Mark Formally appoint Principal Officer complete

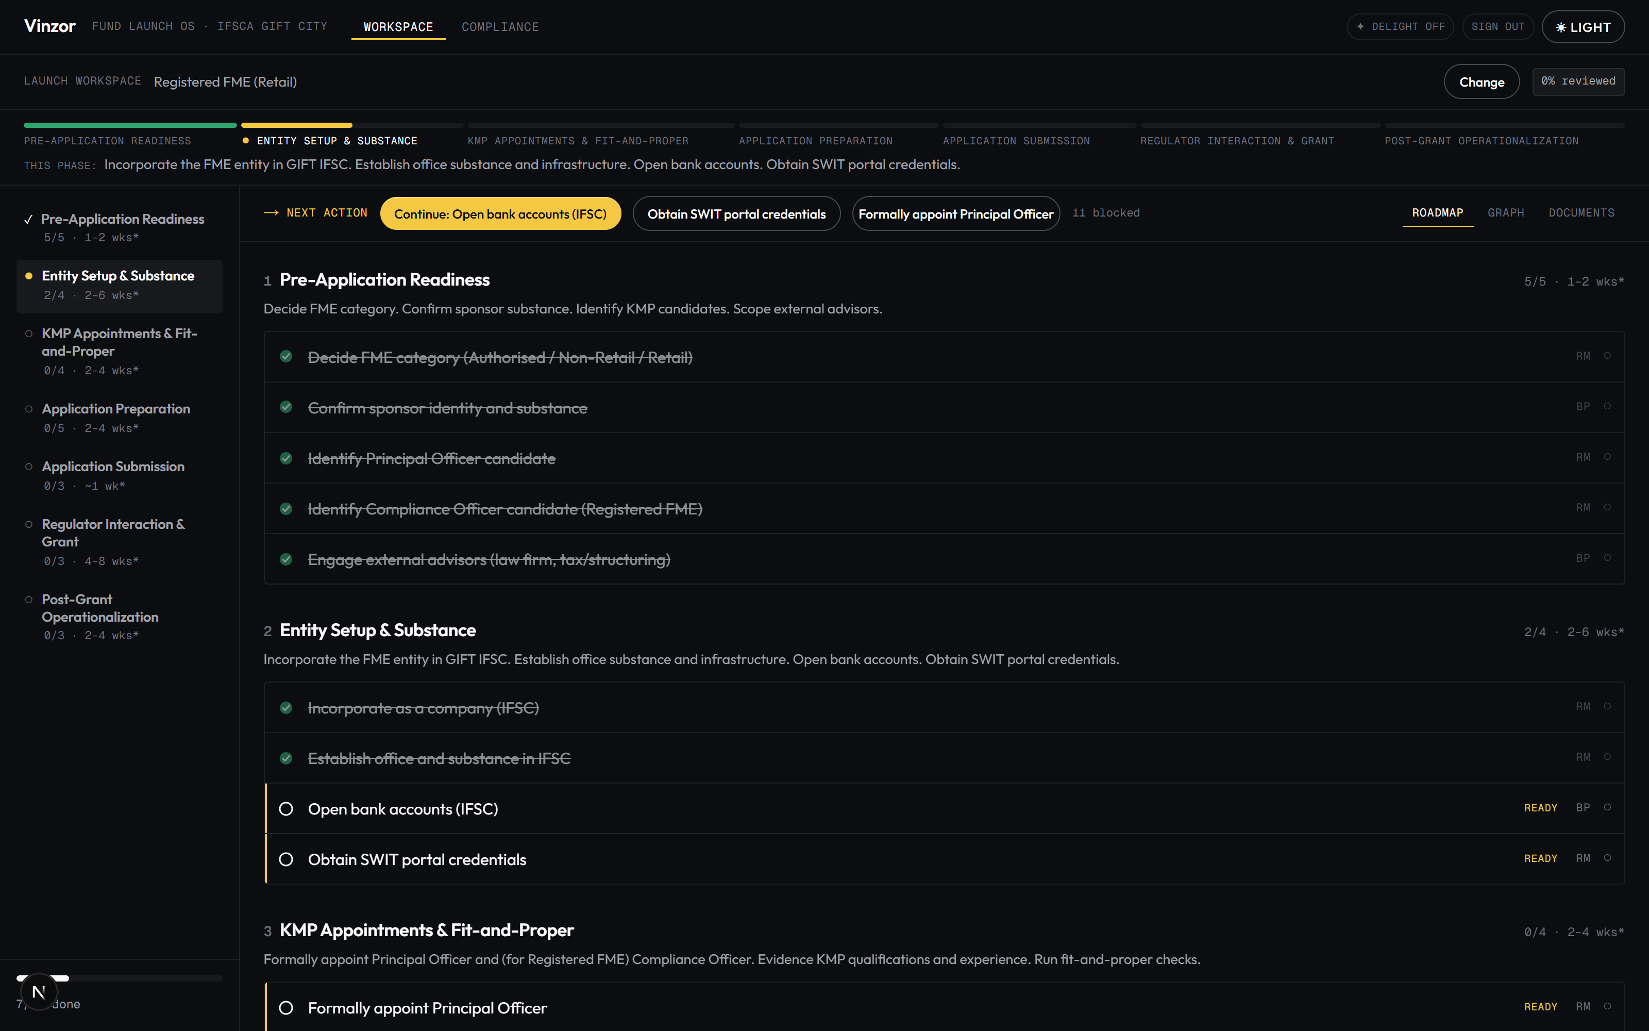coord(286,1008)
